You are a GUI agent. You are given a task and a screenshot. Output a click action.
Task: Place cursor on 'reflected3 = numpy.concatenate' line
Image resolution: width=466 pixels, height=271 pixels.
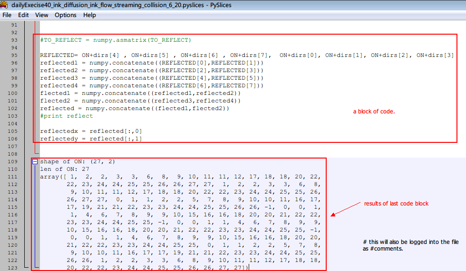152,78
